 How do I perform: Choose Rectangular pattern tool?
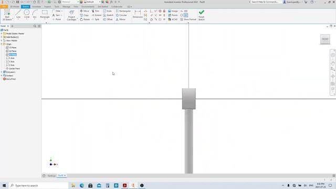pyautogui.click(x=123, y=11)
